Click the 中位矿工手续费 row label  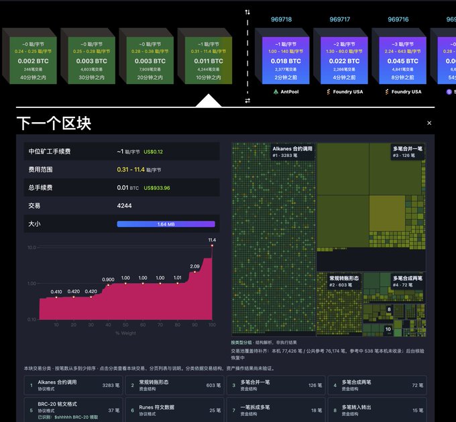tap(50, 152)
